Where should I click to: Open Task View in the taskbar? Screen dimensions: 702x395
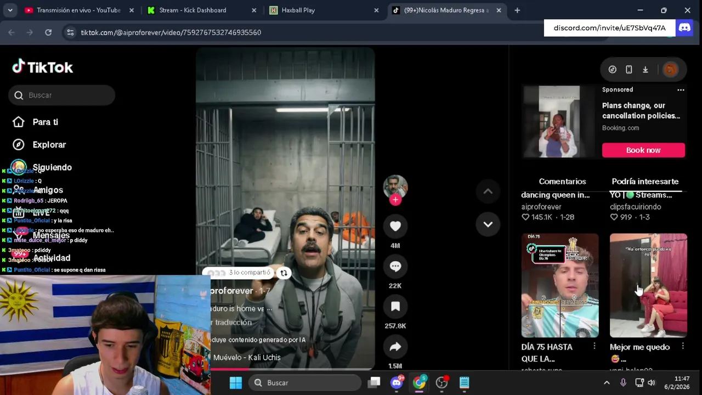[x=374, y=382]
